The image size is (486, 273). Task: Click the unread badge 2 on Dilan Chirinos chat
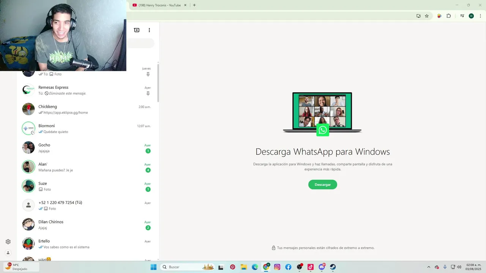pos(148,228)
